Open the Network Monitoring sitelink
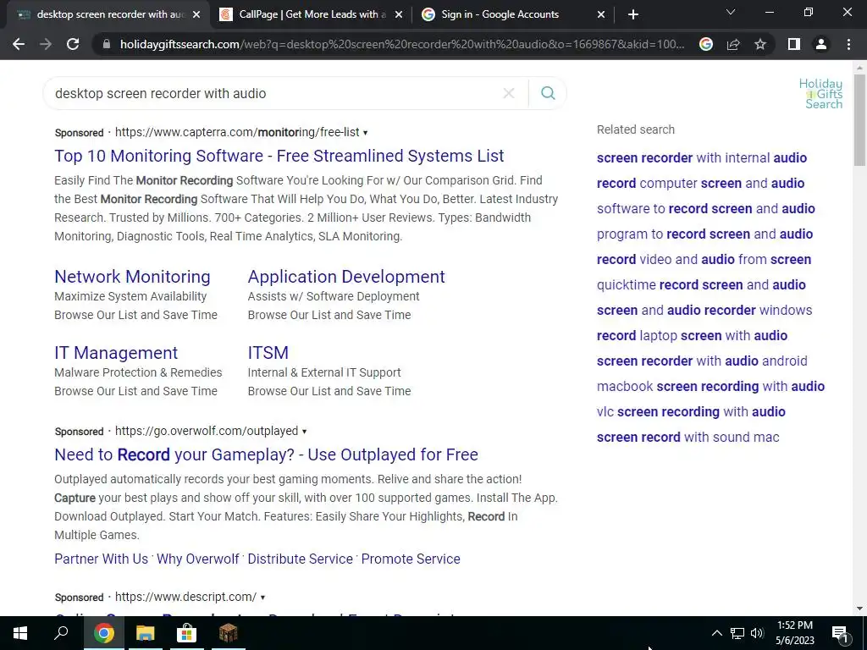Viewport: 867px width, 650px height. (132, 277)
